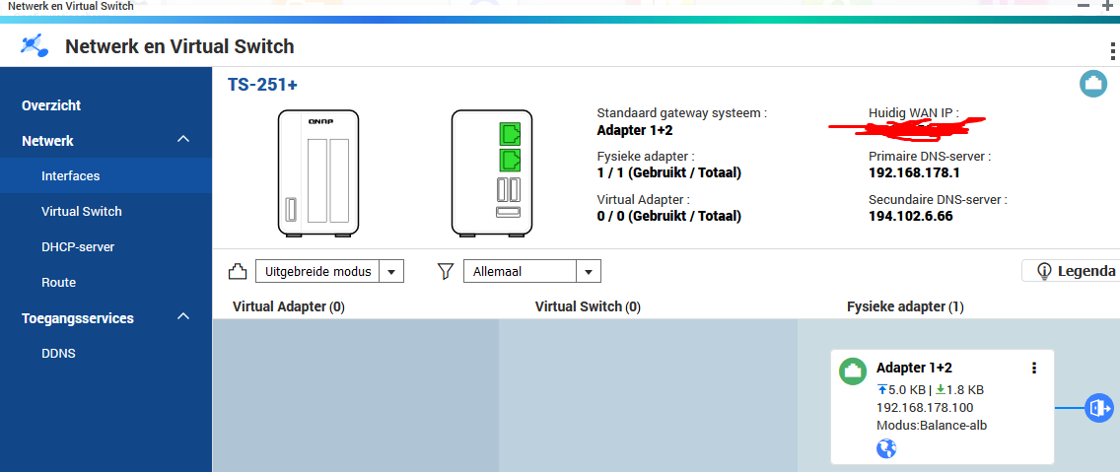The image size is (1120, 472).
Task: Click IP address 192.168.178.100 on adapter card
Action: coord(924,408)
